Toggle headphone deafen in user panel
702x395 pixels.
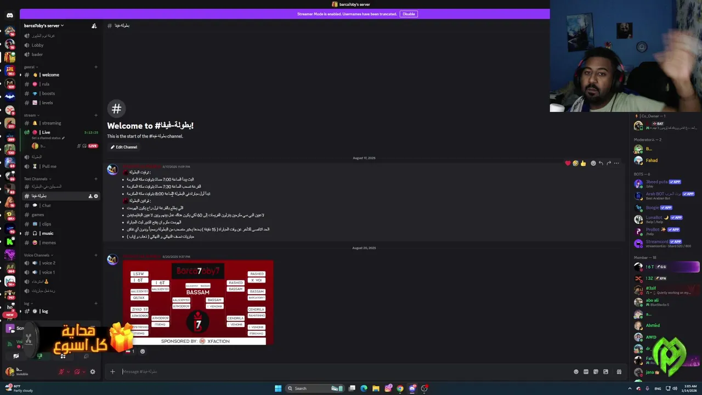coord(77,371)
